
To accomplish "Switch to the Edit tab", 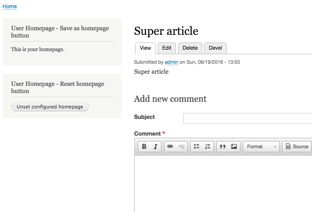I will (x=167, y=48).
